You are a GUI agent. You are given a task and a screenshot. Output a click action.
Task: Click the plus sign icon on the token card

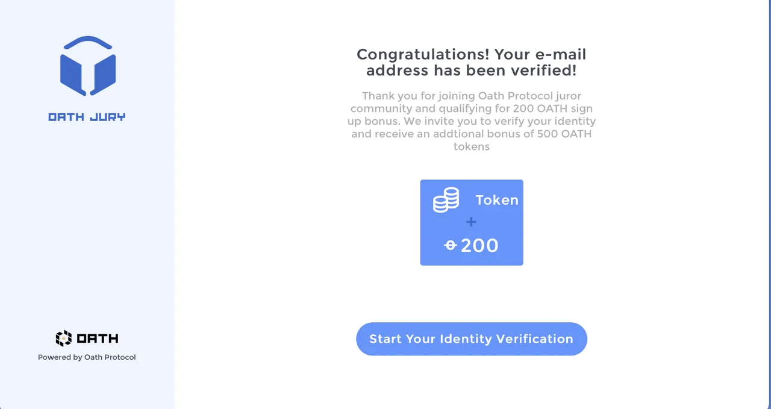[x=471, y=222]
